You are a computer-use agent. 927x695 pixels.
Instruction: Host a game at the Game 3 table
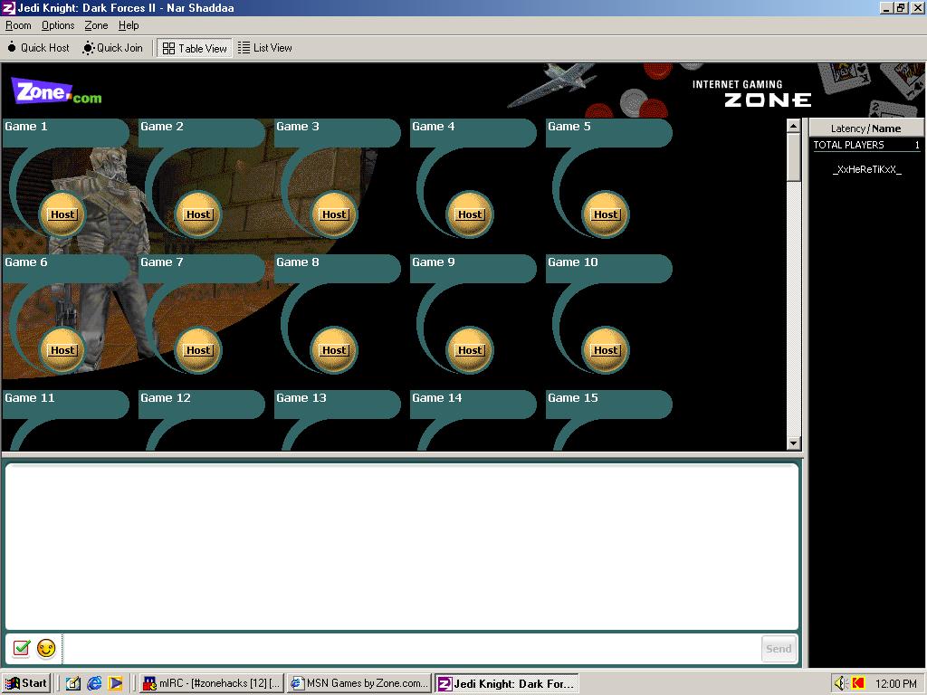pyautogui.click(x=334, y=214)
